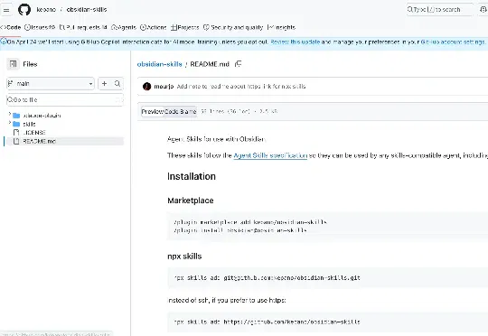Open mourjo author name link
The image size is (488, 336).
click(164, 87)
